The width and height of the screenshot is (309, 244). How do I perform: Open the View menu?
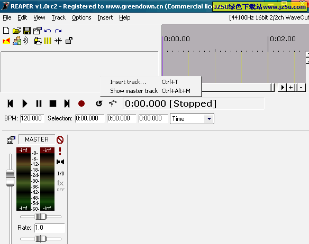(x=39, y=18)
